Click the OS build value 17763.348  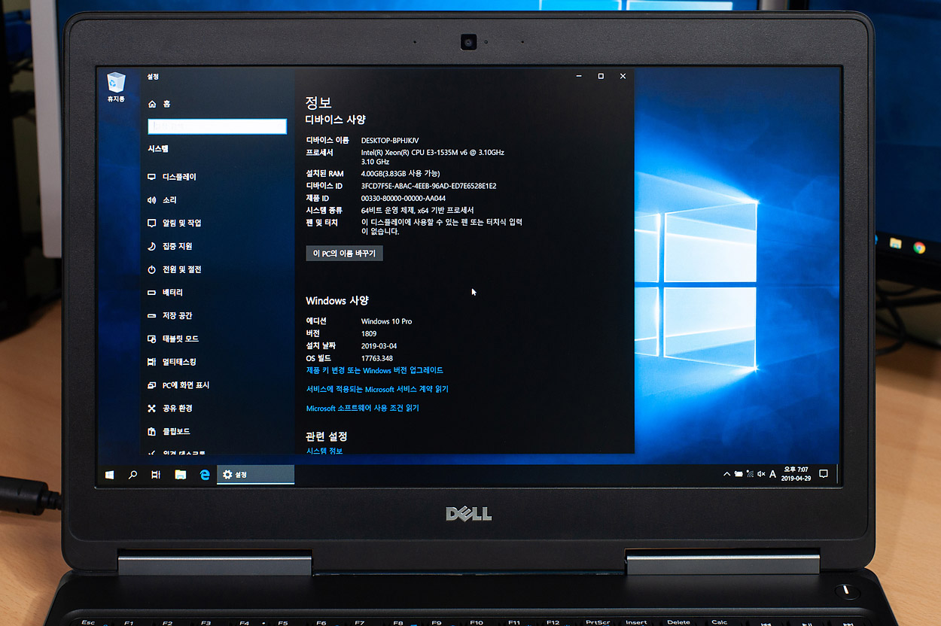(x=377, y=358)
